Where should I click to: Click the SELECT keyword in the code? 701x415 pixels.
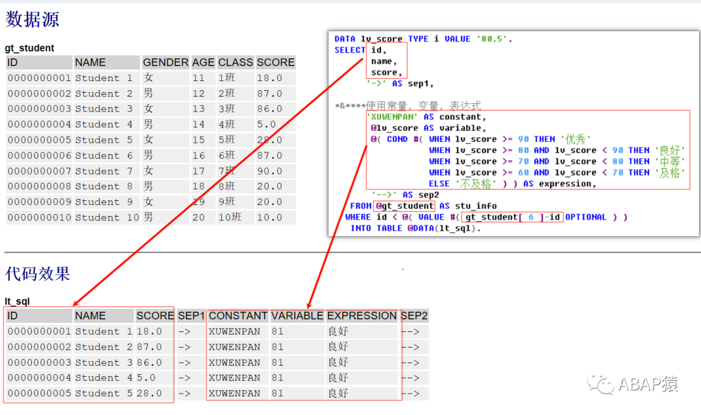click(x=350, y=50)
